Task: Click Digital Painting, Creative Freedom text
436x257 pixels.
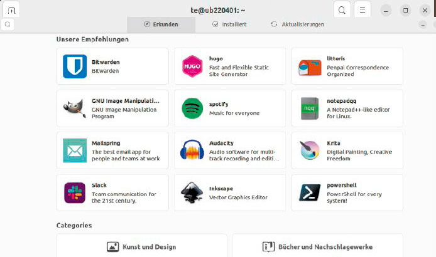Action: (359, 155)
